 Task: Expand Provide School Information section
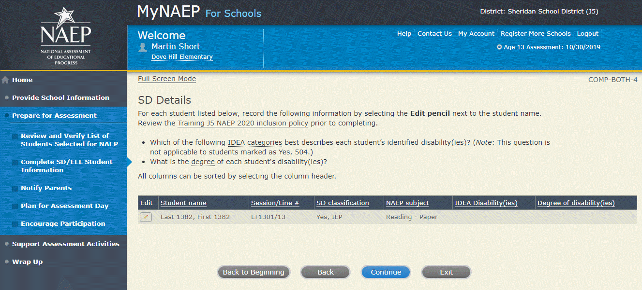[x=60, y=97]
